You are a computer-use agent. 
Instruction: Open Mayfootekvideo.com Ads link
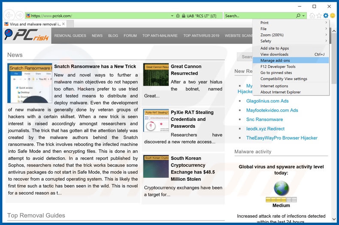pyautogui.click(x=272, y=110)
